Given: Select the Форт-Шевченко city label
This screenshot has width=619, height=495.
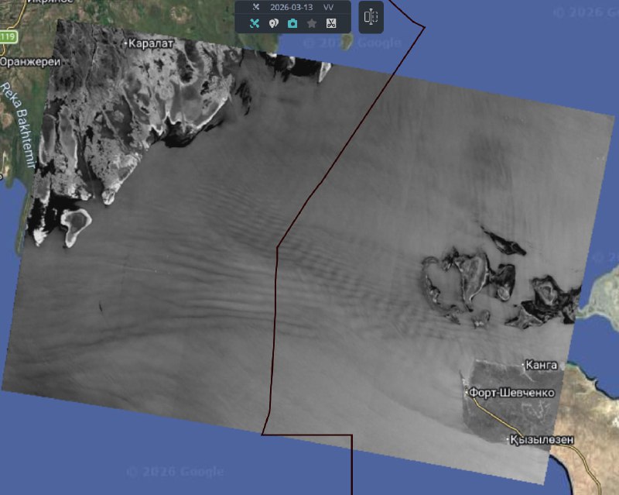Looking at the screenshot, I should (x=511, y=393).
